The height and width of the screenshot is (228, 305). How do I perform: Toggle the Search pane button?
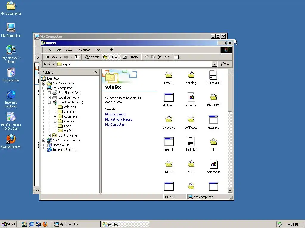click(x=91, y=57)
